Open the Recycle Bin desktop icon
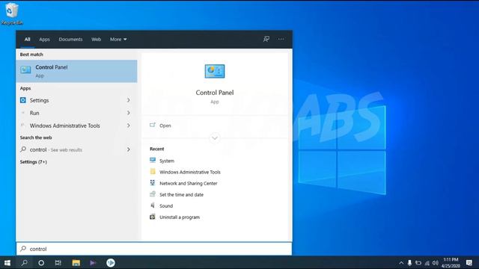 tap(12, 13)
